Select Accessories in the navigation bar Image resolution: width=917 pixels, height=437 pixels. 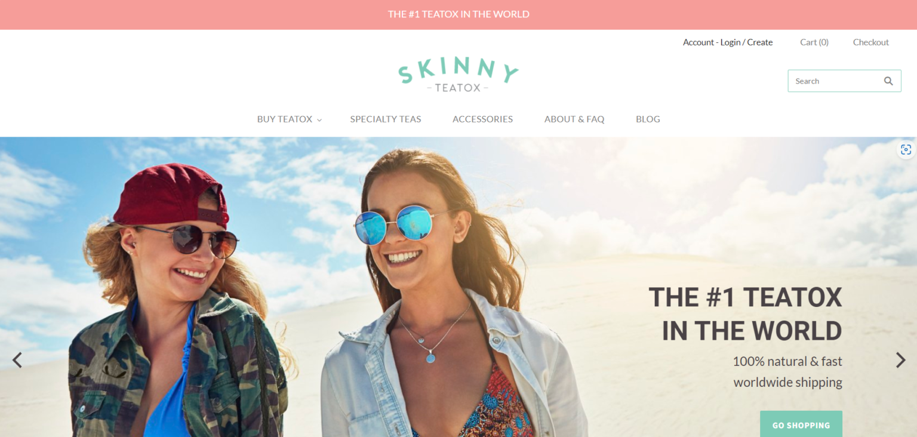point(482,119)
